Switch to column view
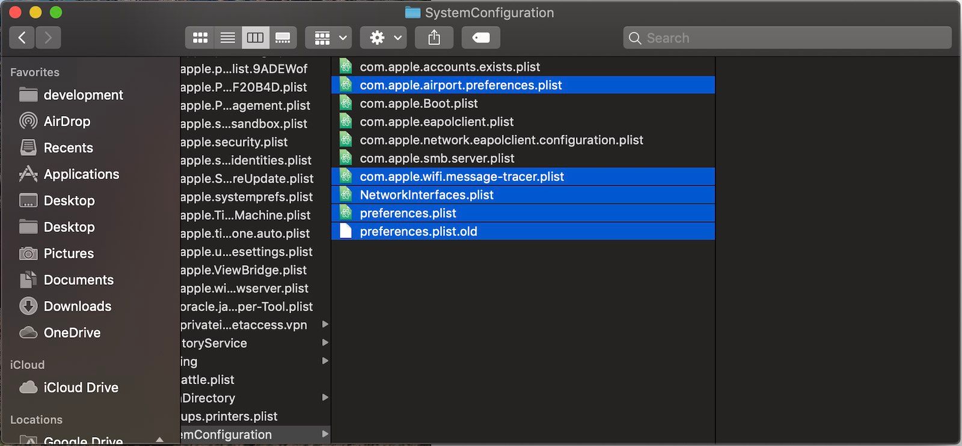 pyautogui.click(x=255, y=38)
